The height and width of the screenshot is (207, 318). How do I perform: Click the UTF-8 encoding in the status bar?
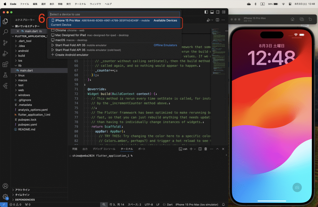[149, 205]
